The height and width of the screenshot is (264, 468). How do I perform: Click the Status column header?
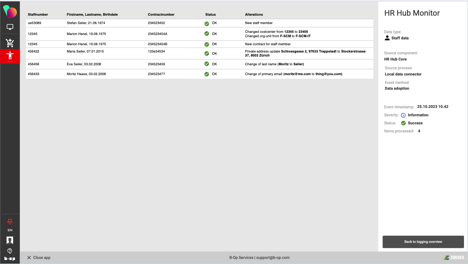211,15
